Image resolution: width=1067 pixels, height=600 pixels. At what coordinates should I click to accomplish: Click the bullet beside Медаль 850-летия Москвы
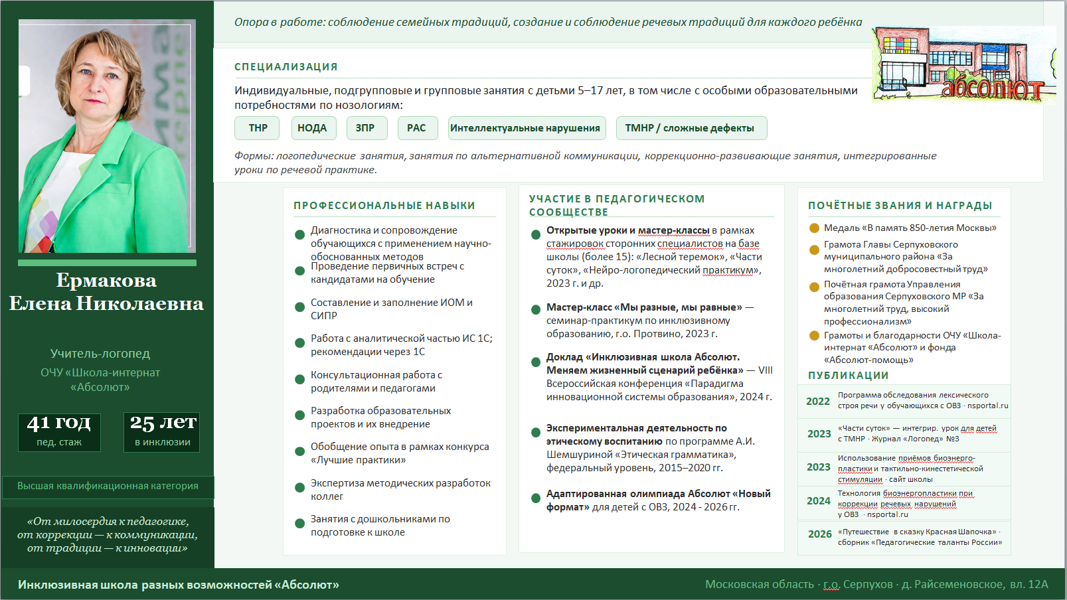814,228
